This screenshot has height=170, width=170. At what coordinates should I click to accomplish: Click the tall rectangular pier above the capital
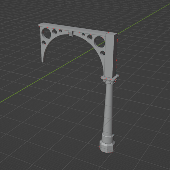tap(111, 55)
